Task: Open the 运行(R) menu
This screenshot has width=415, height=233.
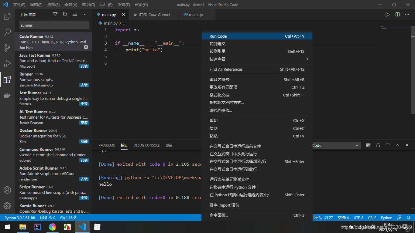Action: pyautogui.click(x=106, y=5)
